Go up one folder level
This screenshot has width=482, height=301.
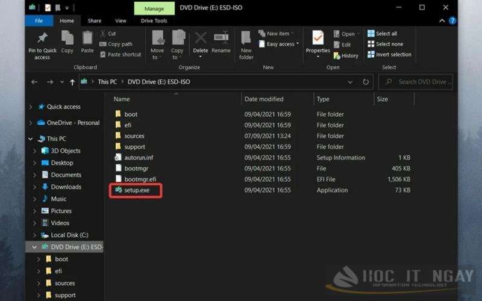pos(72,82)
